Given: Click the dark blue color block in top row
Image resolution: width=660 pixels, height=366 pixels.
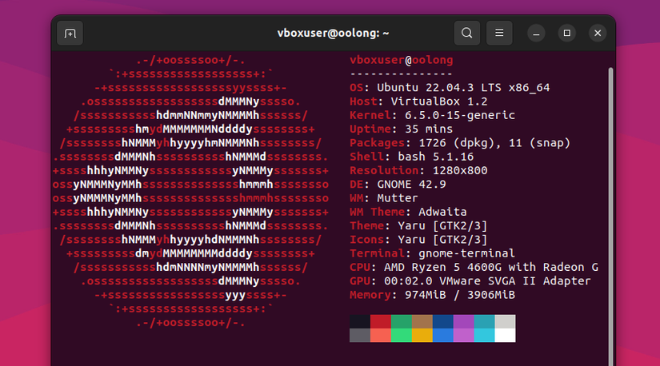Looking at the screenshot, I should (443, 321).
